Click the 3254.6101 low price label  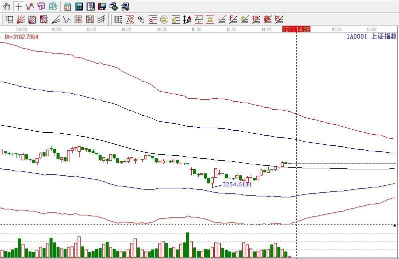tap(237, 184)
